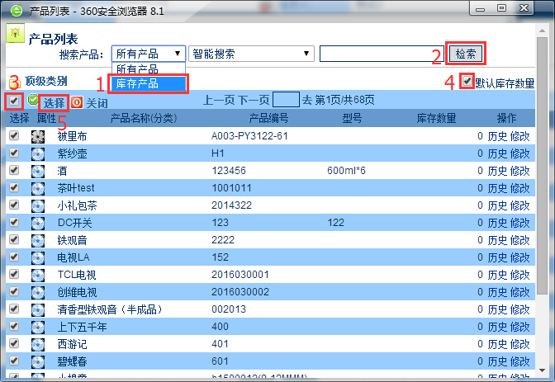Toggle the 默认库存数量 checkbox

pos(468,82)
